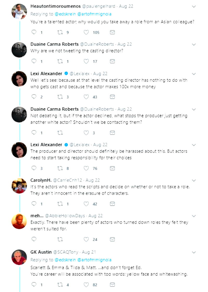Like Lexi Alexander's tweet with 43 likes
Screen dimensions: 208x292
coord(86,97)
